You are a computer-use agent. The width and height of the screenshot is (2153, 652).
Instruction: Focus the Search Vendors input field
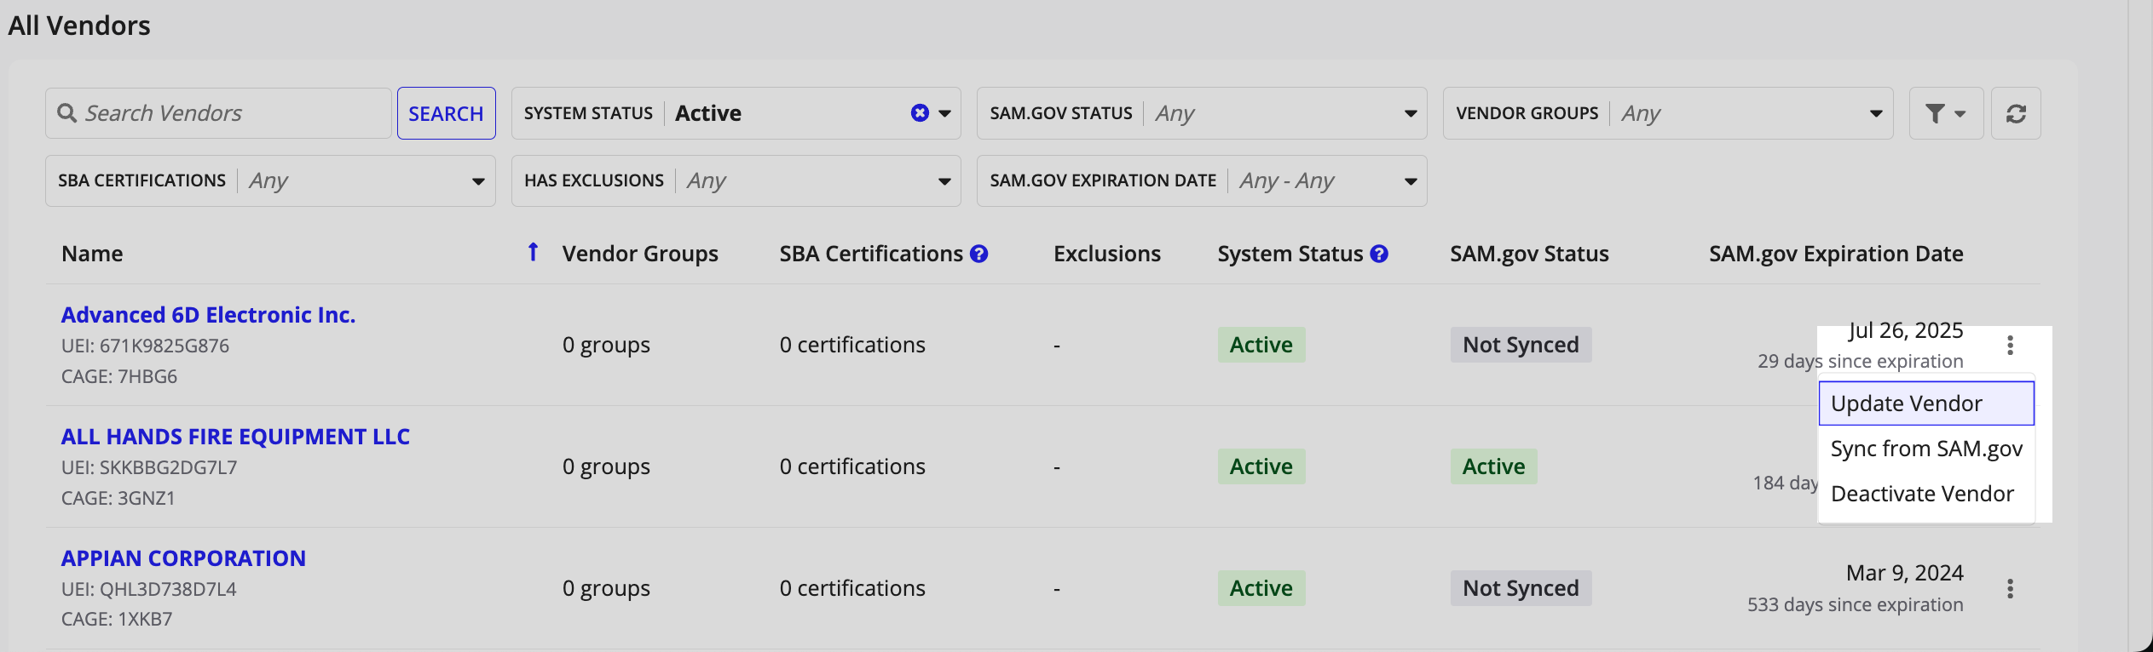coord(218,113)
